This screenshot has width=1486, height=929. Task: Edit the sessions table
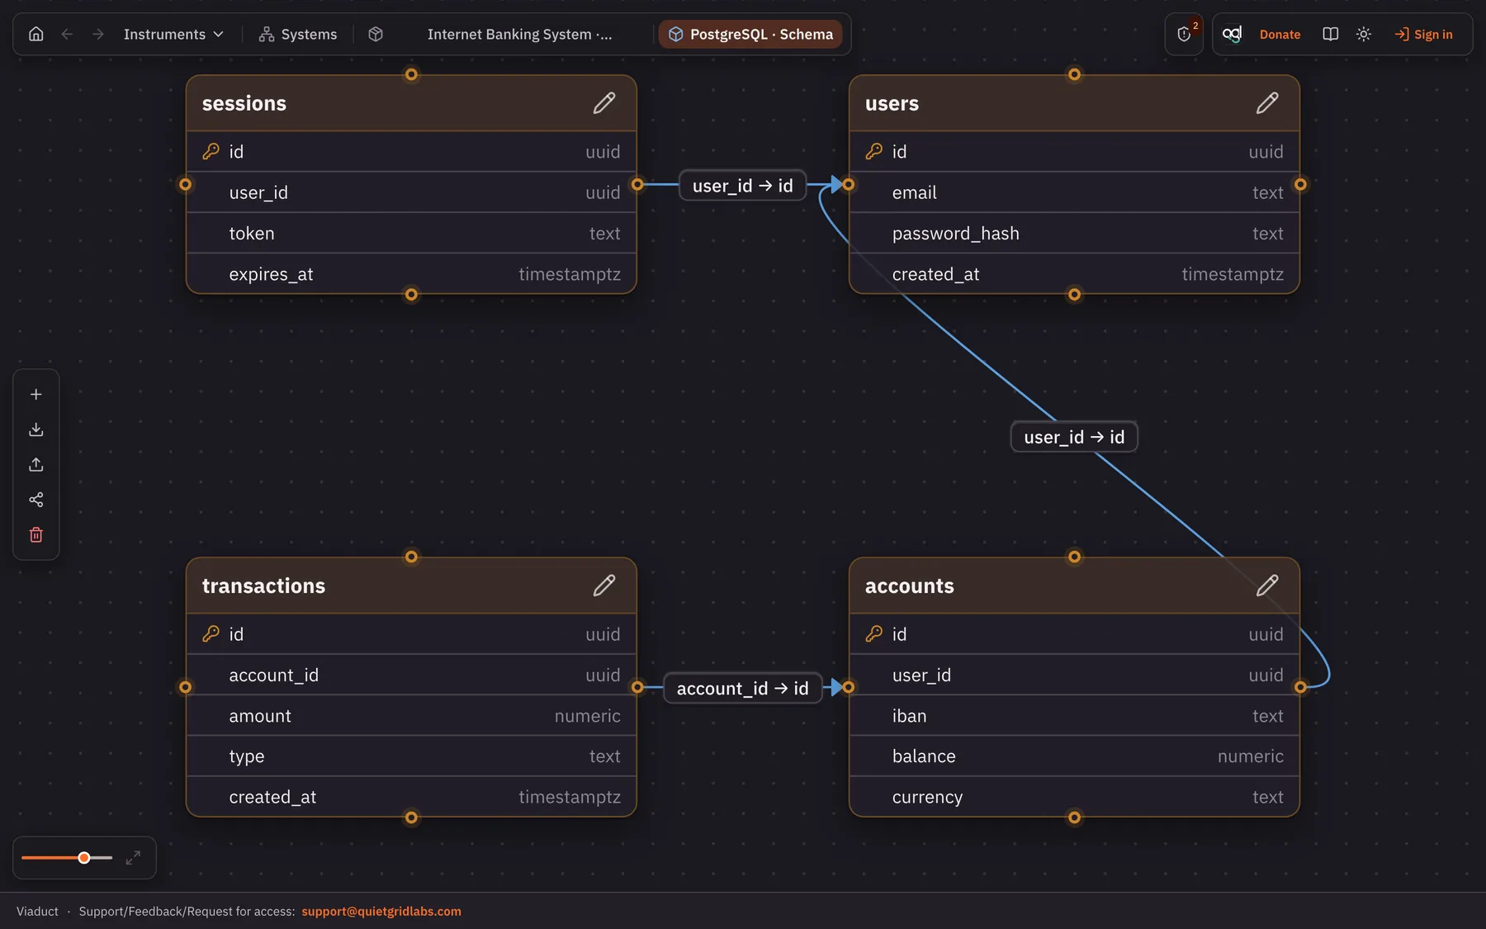[604, 102]
